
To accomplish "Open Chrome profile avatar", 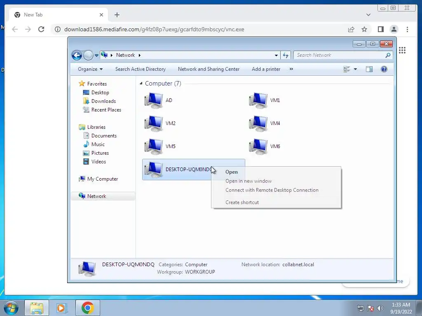I will point(394,29).
